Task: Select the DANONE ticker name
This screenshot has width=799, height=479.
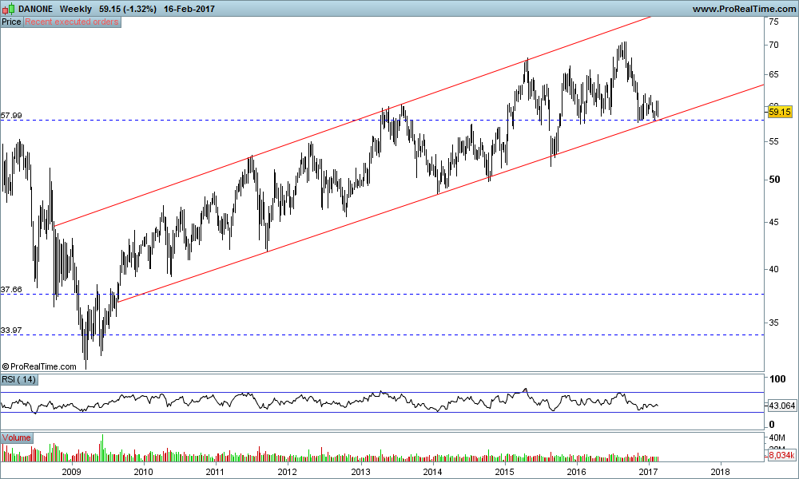Action: [35, 9]
